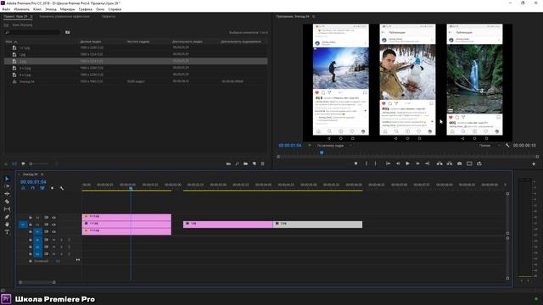Open Program monitor settings wrench
Viewport: 543px width, 305px height.
pos(507,146)
